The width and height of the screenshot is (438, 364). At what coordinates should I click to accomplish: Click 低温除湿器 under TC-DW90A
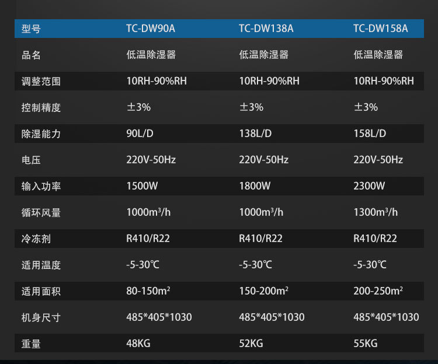(151, 55)
